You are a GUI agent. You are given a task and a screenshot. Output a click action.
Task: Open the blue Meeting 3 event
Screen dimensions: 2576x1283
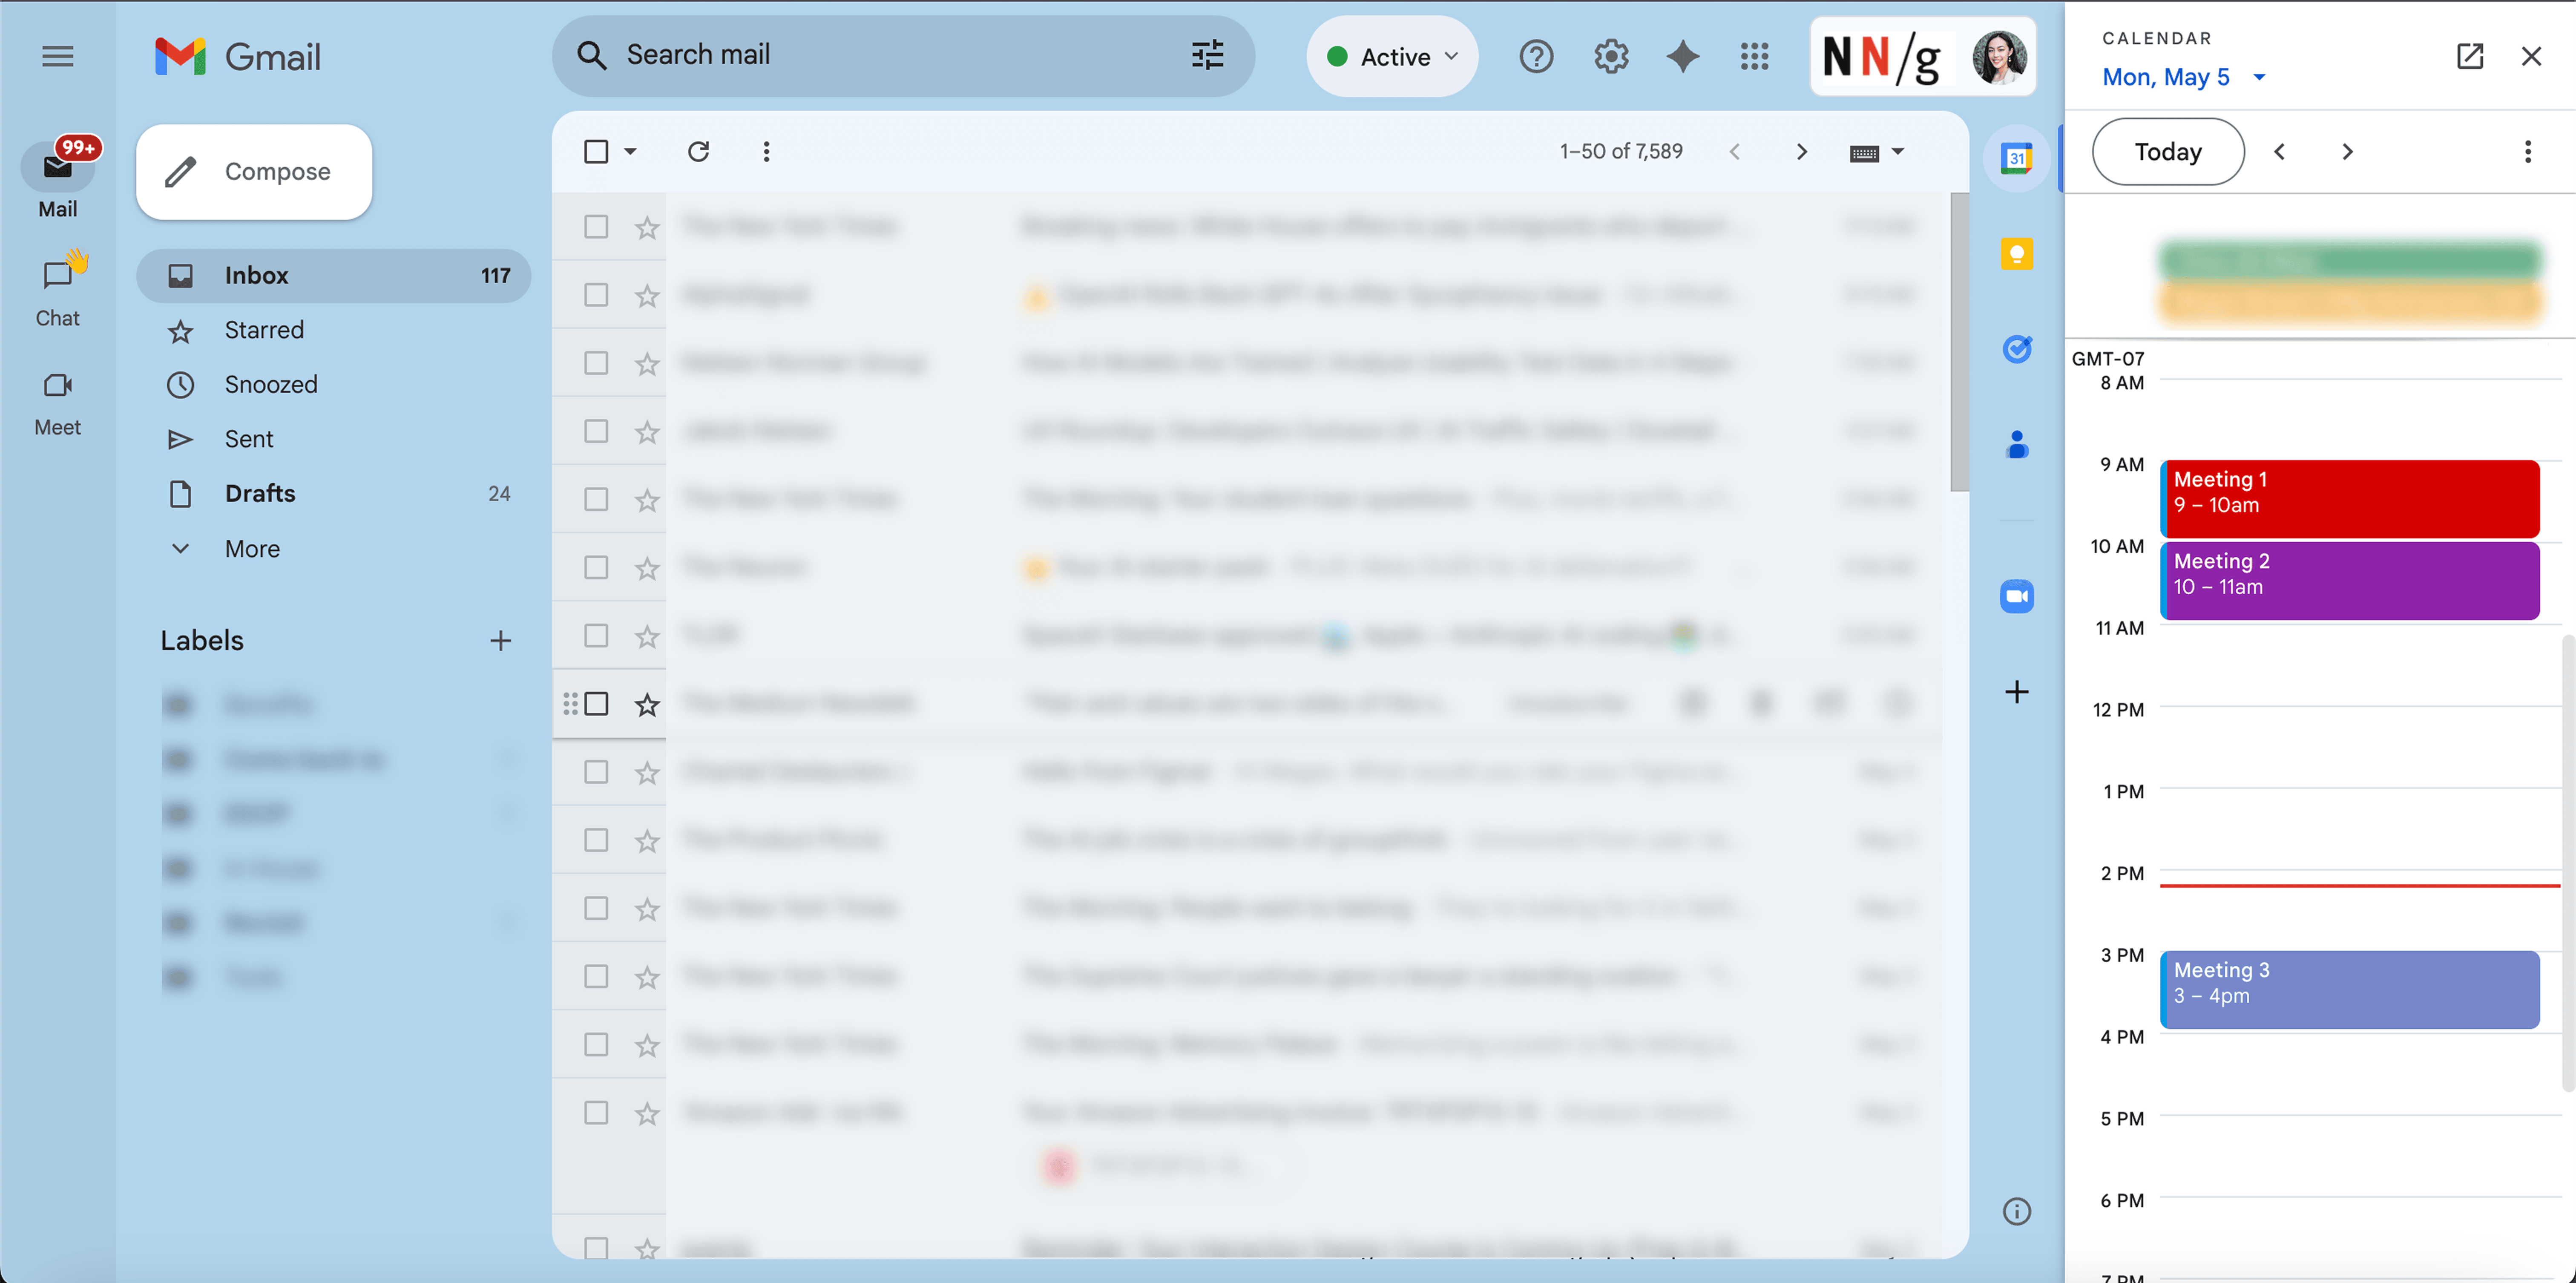click(2349, 990)
